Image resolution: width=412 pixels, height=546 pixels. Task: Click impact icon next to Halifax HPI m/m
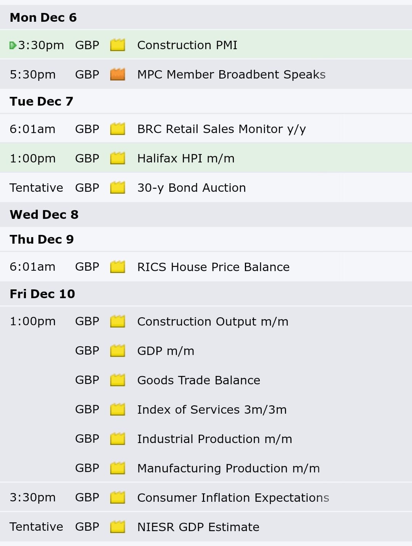click(x=117, y=158)
